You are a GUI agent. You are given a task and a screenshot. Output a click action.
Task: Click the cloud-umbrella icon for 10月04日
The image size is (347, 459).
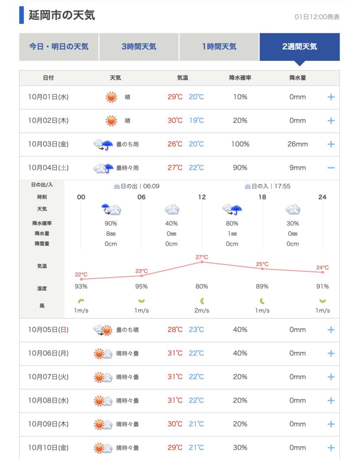coord(103,168)
